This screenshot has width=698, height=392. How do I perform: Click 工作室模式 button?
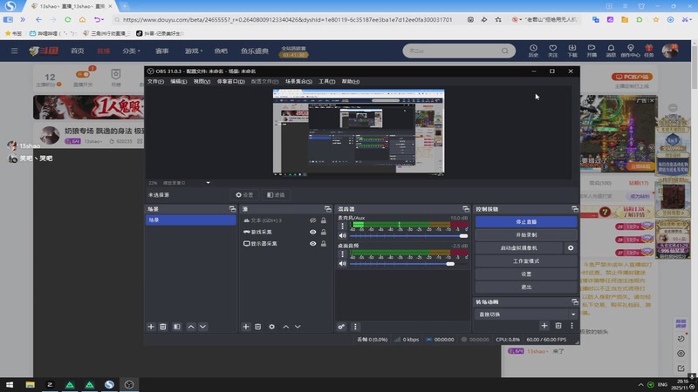(x=526, y=260)
